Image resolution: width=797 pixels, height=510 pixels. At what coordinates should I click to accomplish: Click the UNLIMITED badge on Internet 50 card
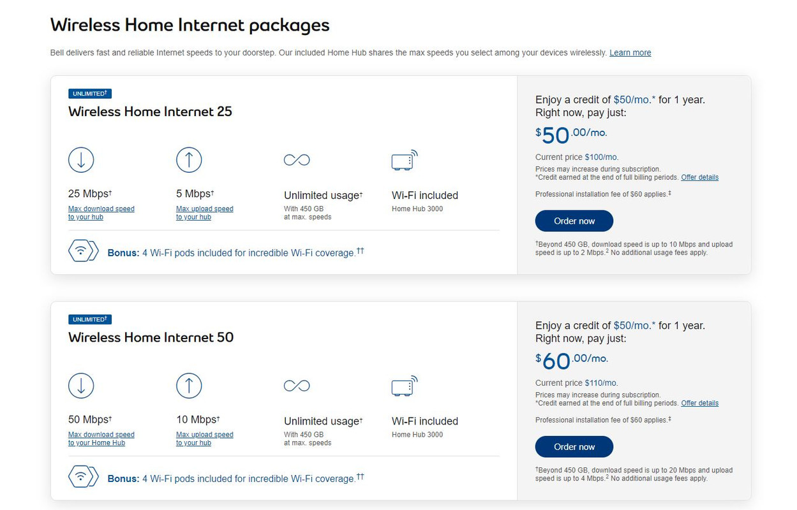(90, 319)
